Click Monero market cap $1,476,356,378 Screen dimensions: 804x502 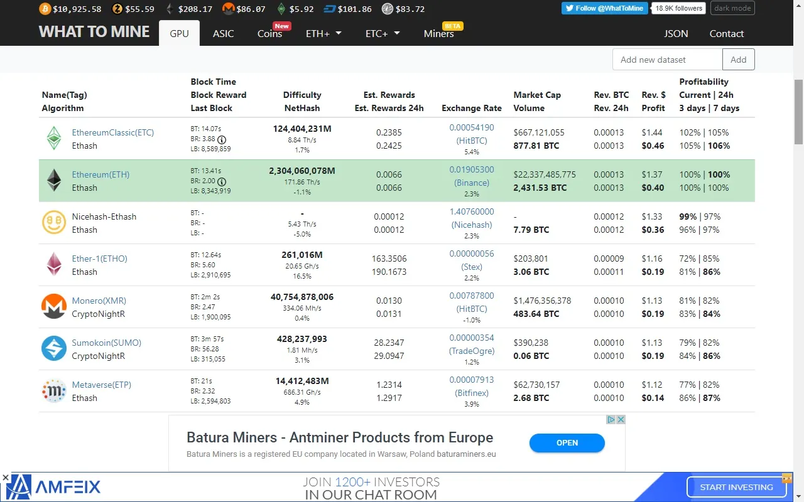[x=542, y=301]
